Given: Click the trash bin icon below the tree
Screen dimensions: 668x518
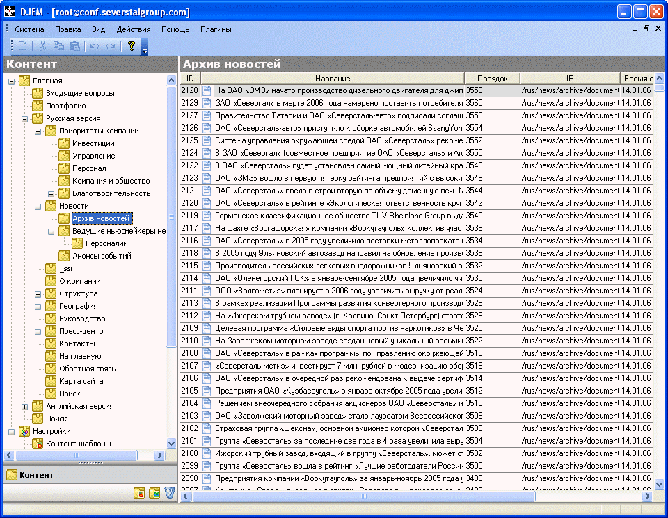Looking at the screenshot, I should pyautogui.click(x=170, y=492).
